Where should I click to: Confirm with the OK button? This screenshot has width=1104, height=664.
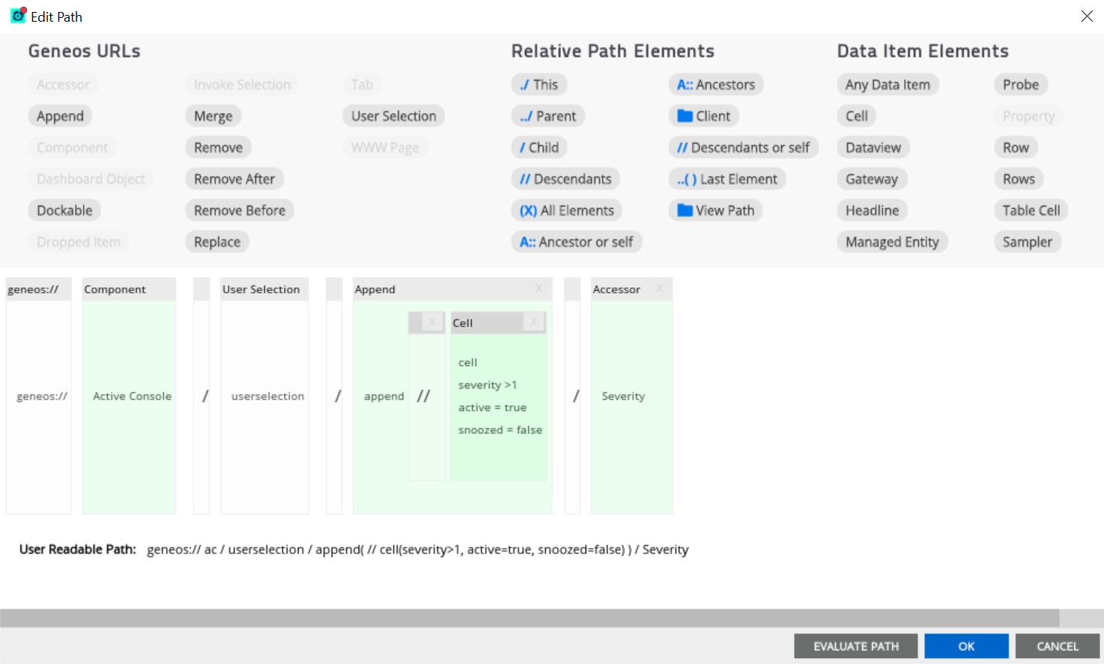point(966,646)
